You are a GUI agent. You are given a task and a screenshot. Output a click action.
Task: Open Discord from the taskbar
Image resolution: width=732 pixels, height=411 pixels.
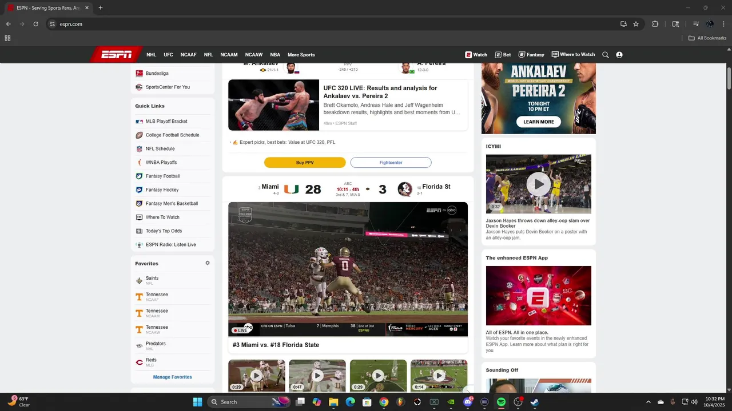pos(468,402)
